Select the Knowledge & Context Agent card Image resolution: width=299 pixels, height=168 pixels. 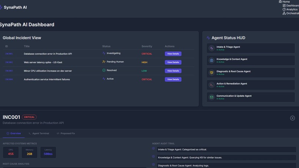pos(250,60)
